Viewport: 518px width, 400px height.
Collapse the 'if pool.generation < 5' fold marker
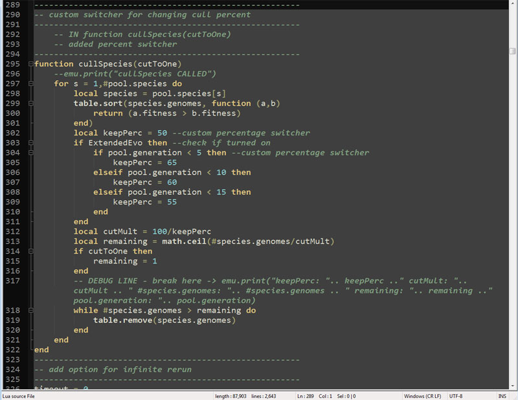point(30,153)
